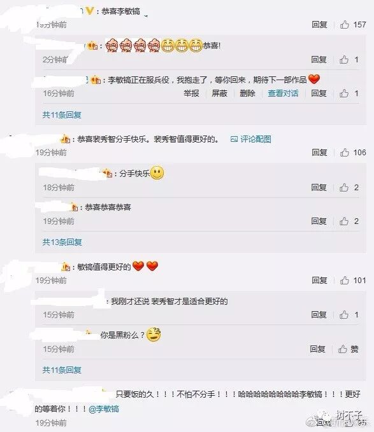Reply to 你是黑粉么 comment
The width and height of the screenshot is (374, 432).
tap(317, 349)
